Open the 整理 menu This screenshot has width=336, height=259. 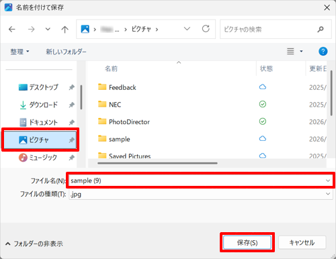point(19,52)
